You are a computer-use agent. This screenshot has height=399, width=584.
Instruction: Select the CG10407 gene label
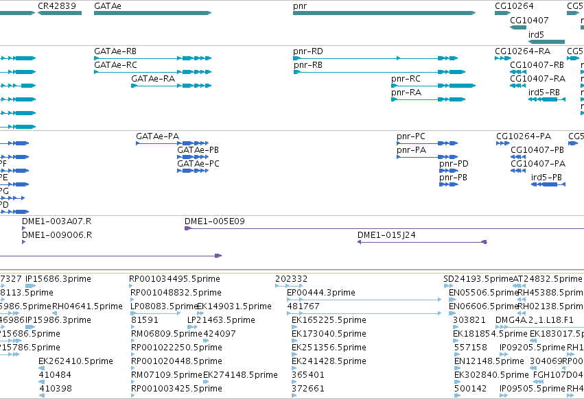[529, 20]
